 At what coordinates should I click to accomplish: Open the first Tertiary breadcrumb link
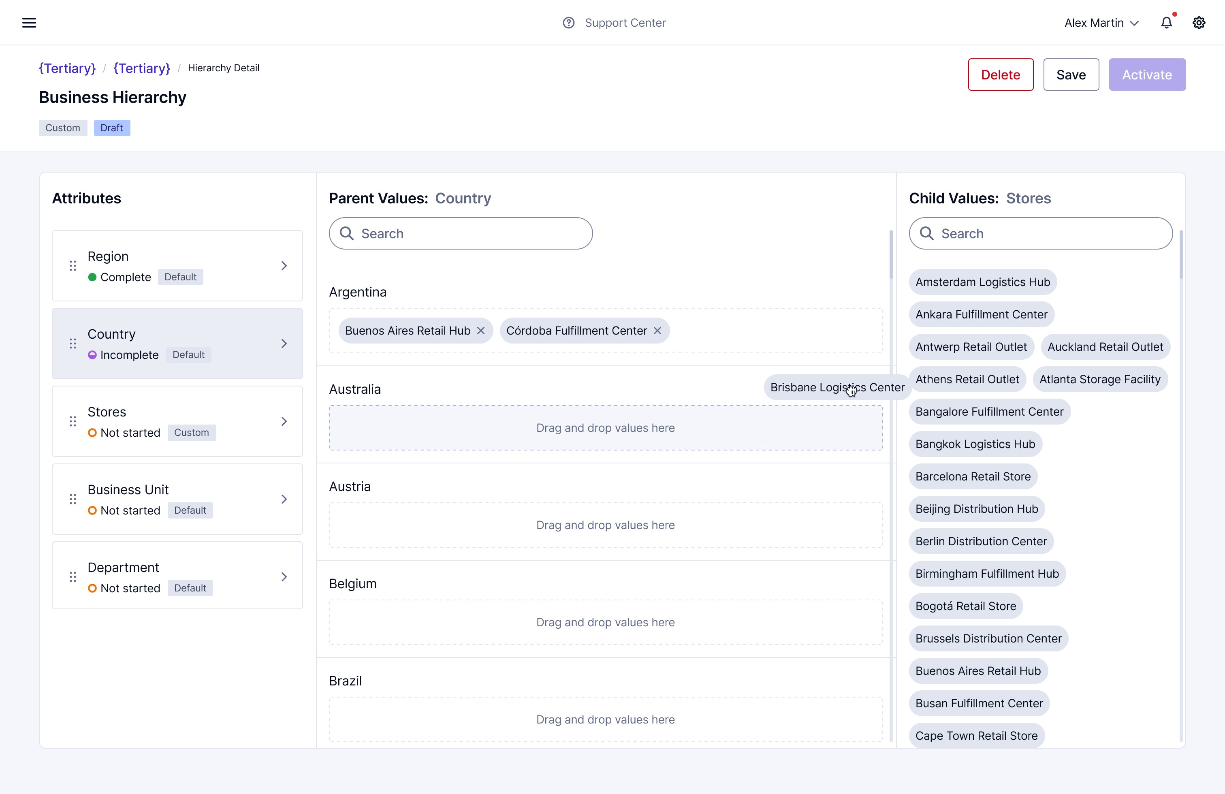click(67, 68)
